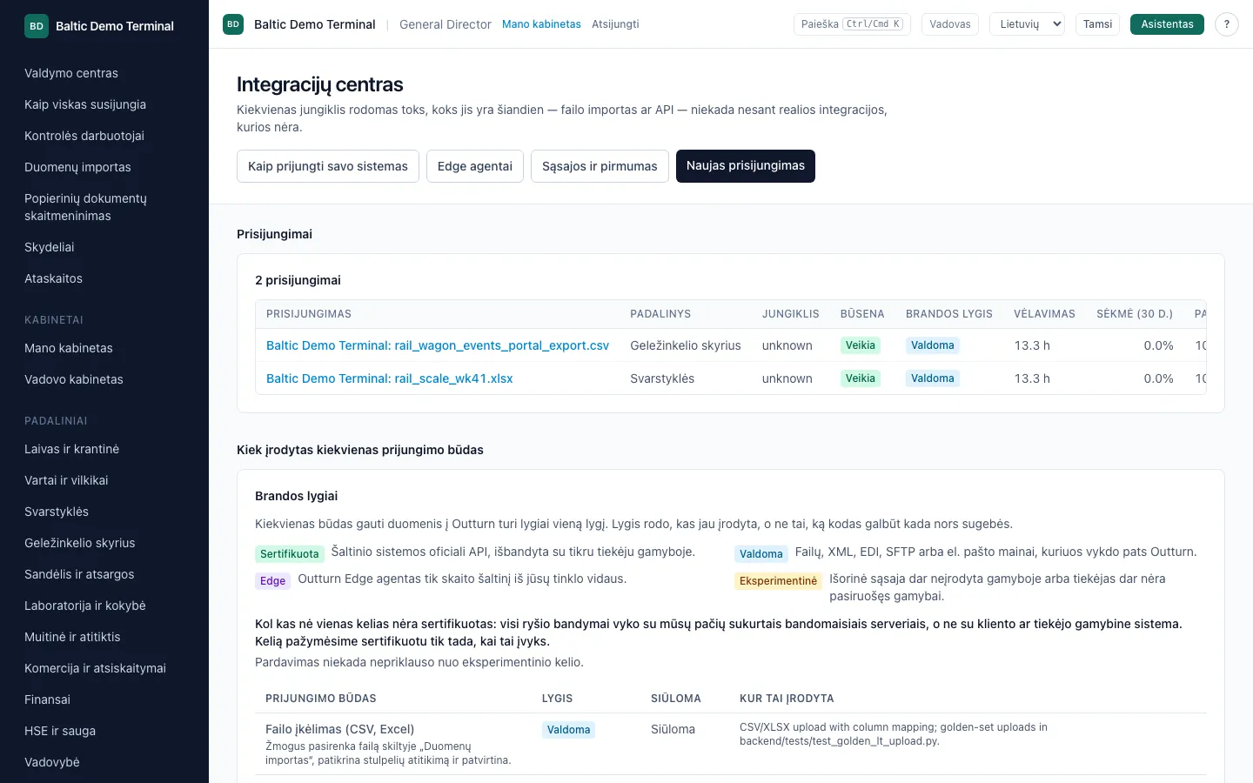Switch to Edge agentai tab
Screen dimensions: 1253x783
pyautogui.click(x=475, y=166)
